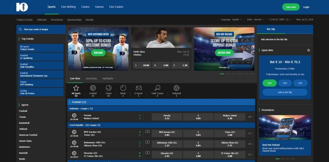
Task: Open 10Boosts link in sub navigation
Action: point(42,20)
